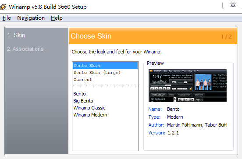242x159 pixels.
Task: Open the Help menu
Action: 57,18
